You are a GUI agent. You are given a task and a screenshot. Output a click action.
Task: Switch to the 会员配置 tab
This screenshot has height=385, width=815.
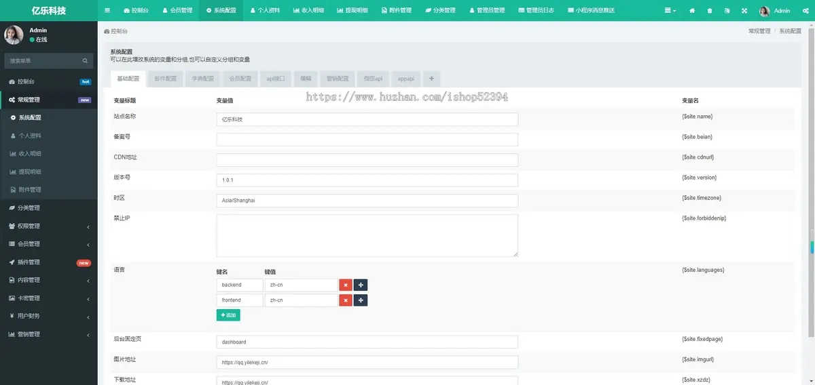240,79
